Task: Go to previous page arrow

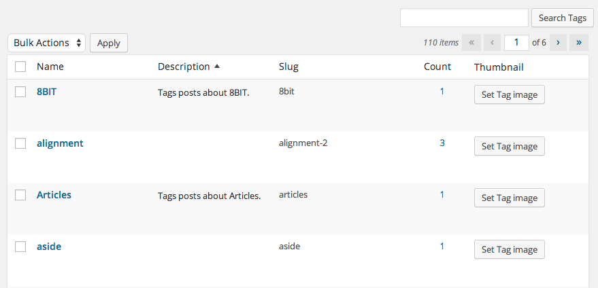Action: 492,43
